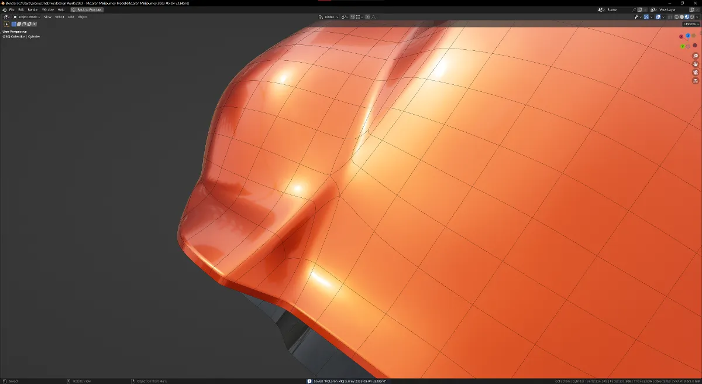The image size is (702, 384).
Task: Select the tweak cursor tool icon
Action: (x=6, y=24)
